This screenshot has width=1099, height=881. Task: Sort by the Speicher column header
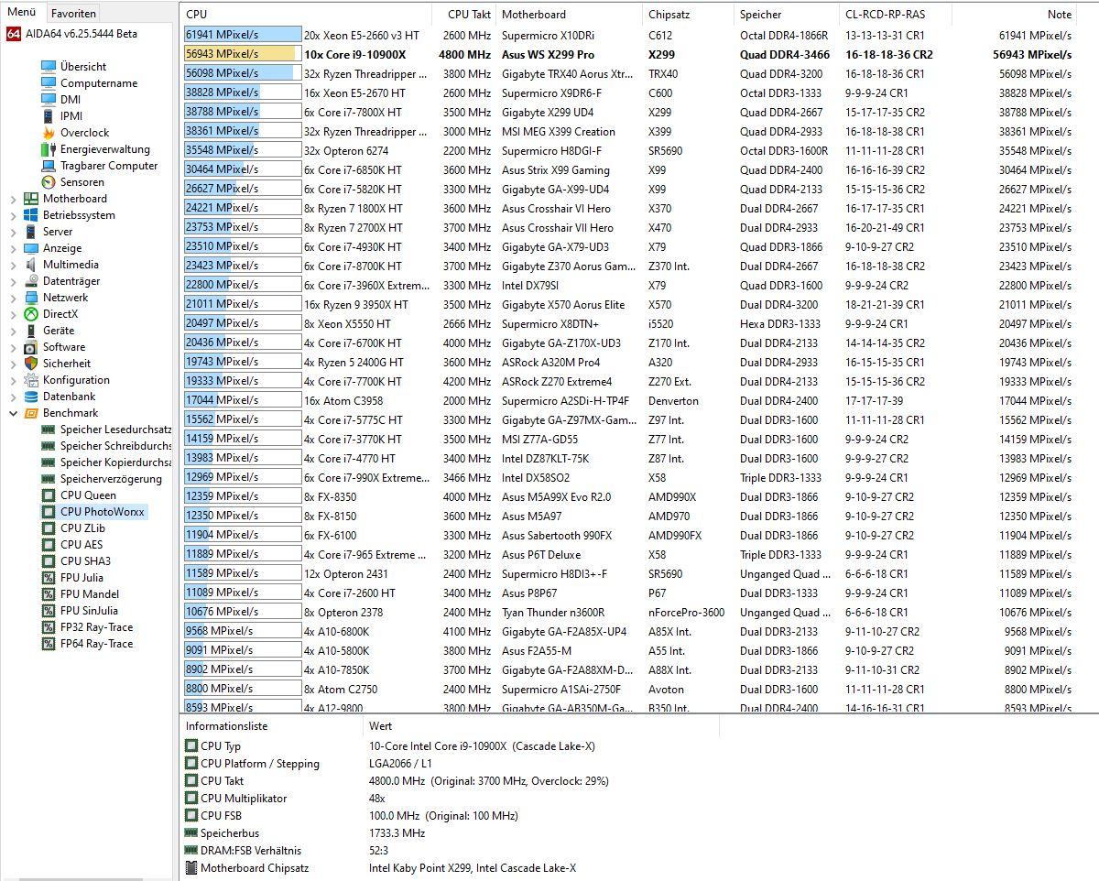(787, 14)
